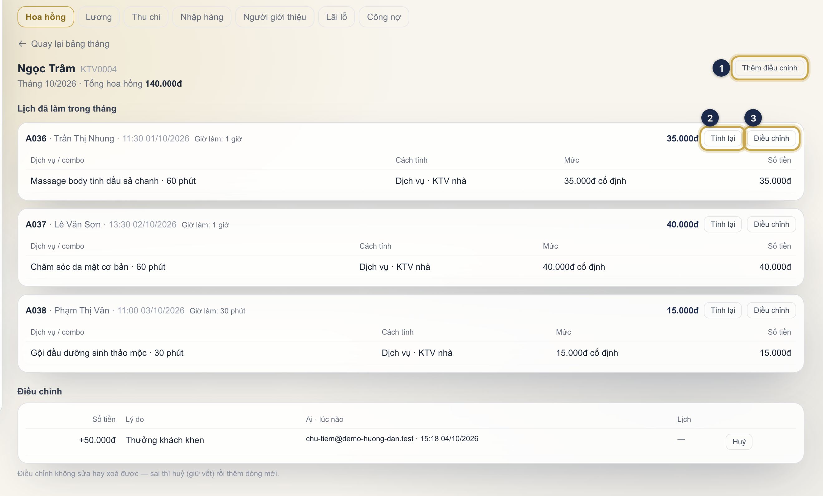Click Tính lại for booking A036
Image resolution: width=823 pixels, height=496 pixels.
coord(723,138)
